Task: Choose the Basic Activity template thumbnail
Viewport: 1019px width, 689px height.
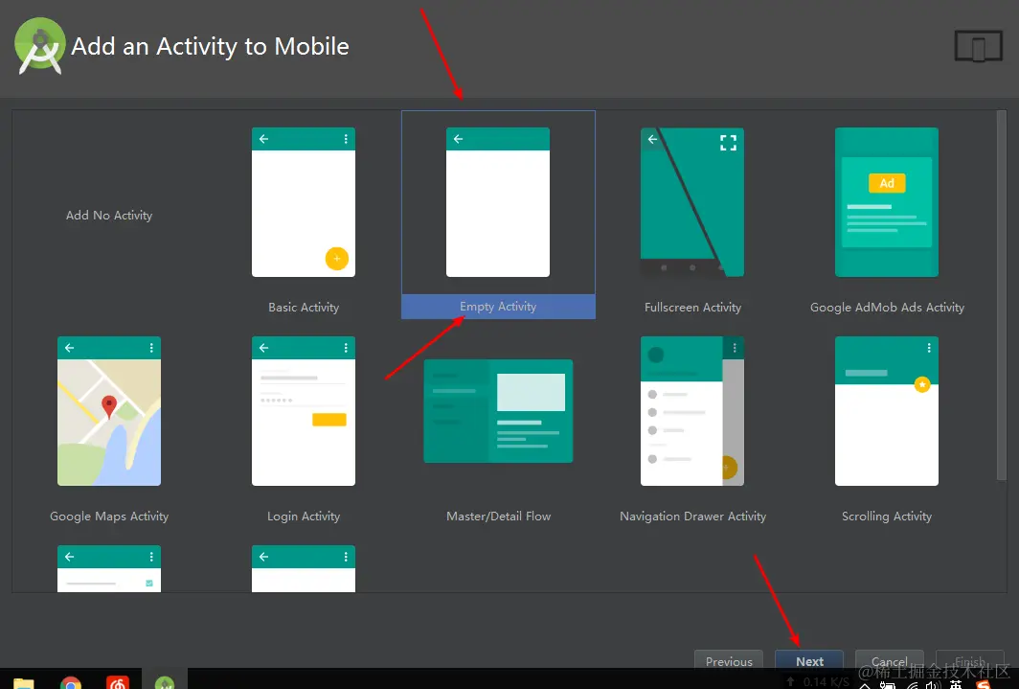Action: pos(304,202)
